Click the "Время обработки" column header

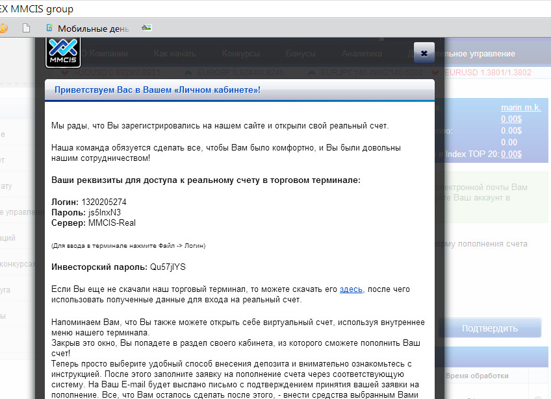477,376
